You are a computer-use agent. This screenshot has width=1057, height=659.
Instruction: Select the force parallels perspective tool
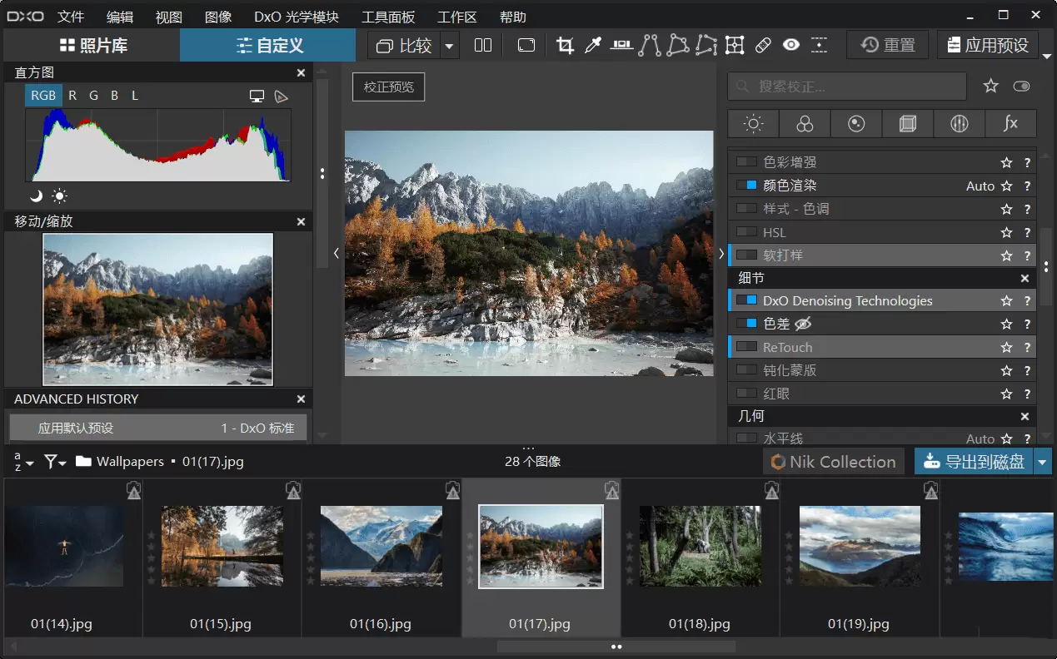coord(649,46)
